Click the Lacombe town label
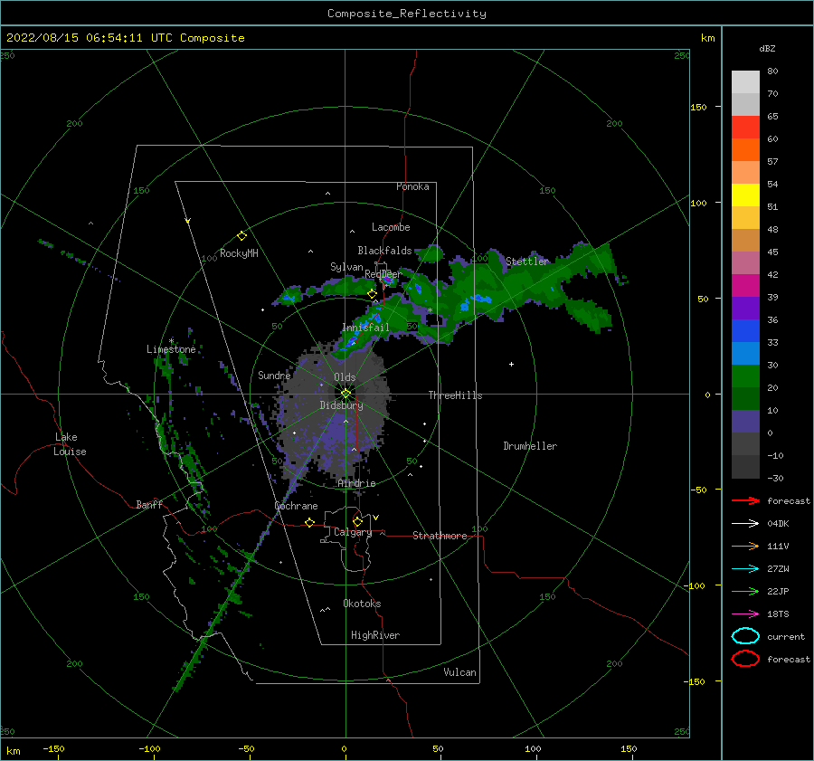The image size is (814, 761). (391, 227)
